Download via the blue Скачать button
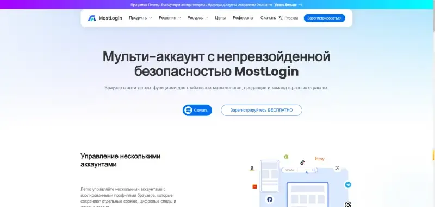Screen dimensions: 435x207 197,110
